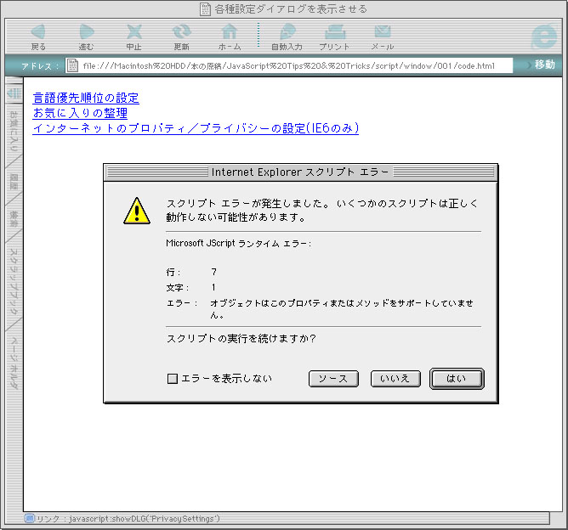This screenshot has width=568, height=530.
Task: Click the 'Microsoft JScript ランタイム エラー:' text
Action: (238, 244)
